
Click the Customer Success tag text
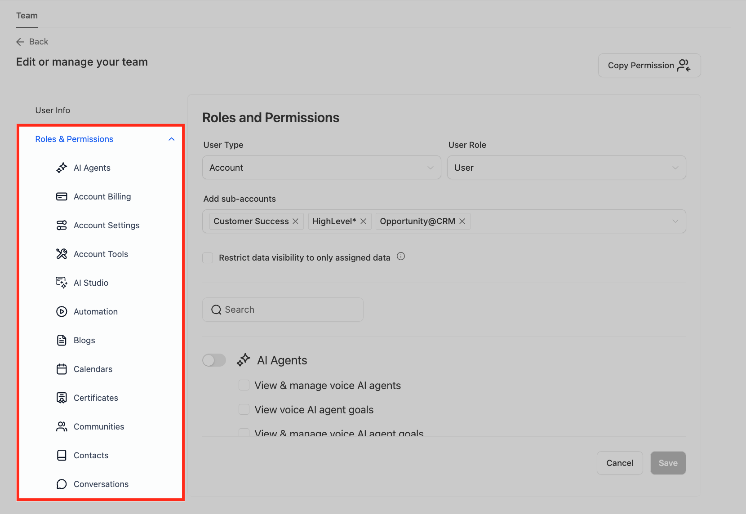point(251,221)
